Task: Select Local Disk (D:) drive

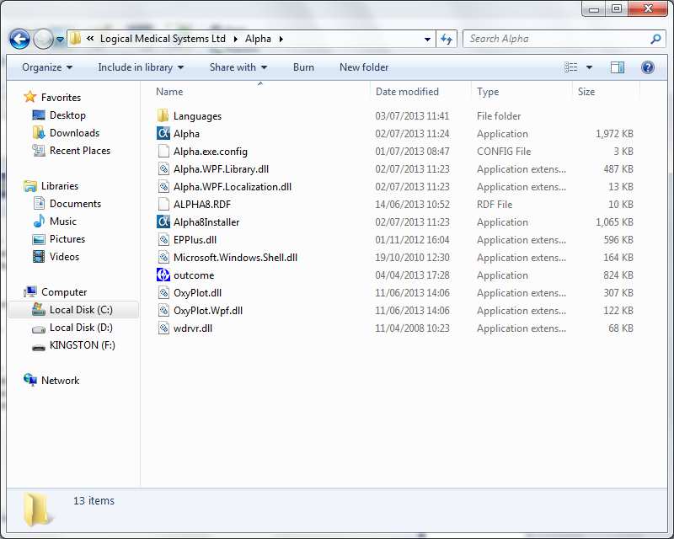Action: pyautogui.click(x=81, y=327)
